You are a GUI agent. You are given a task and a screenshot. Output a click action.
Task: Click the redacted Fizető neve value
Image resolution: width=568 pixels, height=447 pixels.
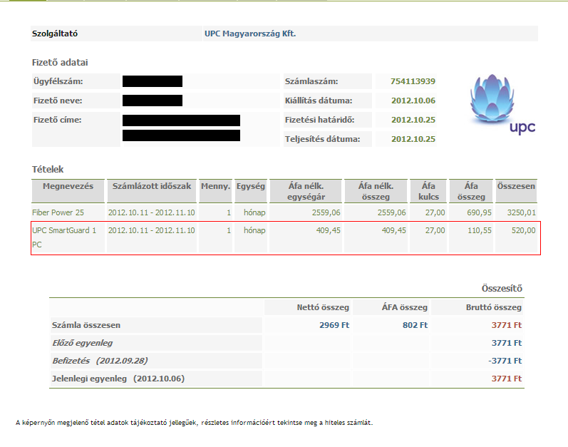pos(153,101)
